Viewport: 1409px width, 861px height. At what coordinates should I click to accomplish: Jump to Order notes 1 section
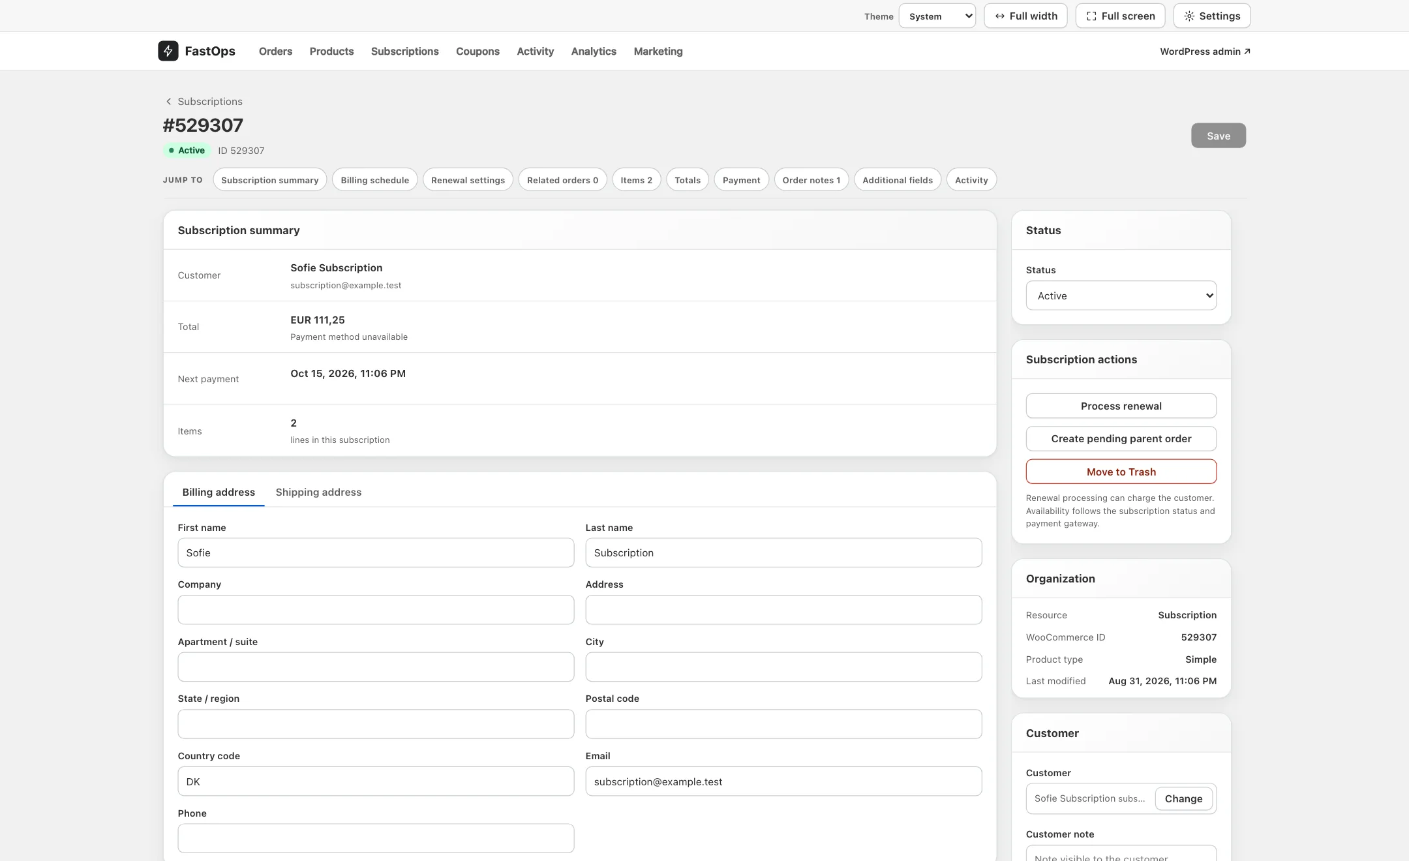[x=811, y=180]
